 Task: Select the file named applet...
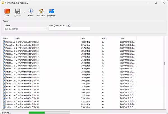coord(10,98)
